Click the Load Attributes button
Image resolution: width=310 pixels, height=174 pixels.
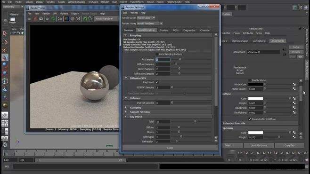click(259, 145)
